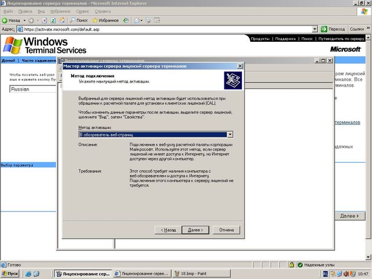Screen dimensions: 372x279
Task: Click the Russian language selection field
Action: [33, 89]
